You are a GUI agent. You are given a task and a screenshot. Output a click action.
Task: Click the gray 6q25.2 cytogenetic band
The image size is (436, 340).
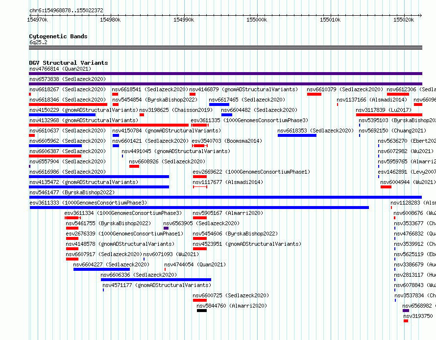[x=225, y=48]
